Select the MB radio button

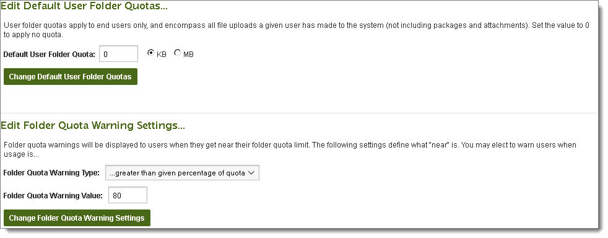coord(177,53)
